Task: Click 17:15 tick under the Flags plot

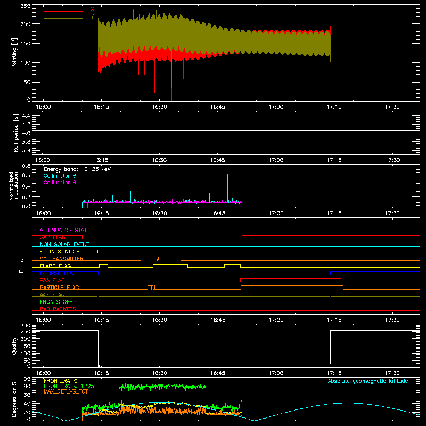Action: pos(334,320)
